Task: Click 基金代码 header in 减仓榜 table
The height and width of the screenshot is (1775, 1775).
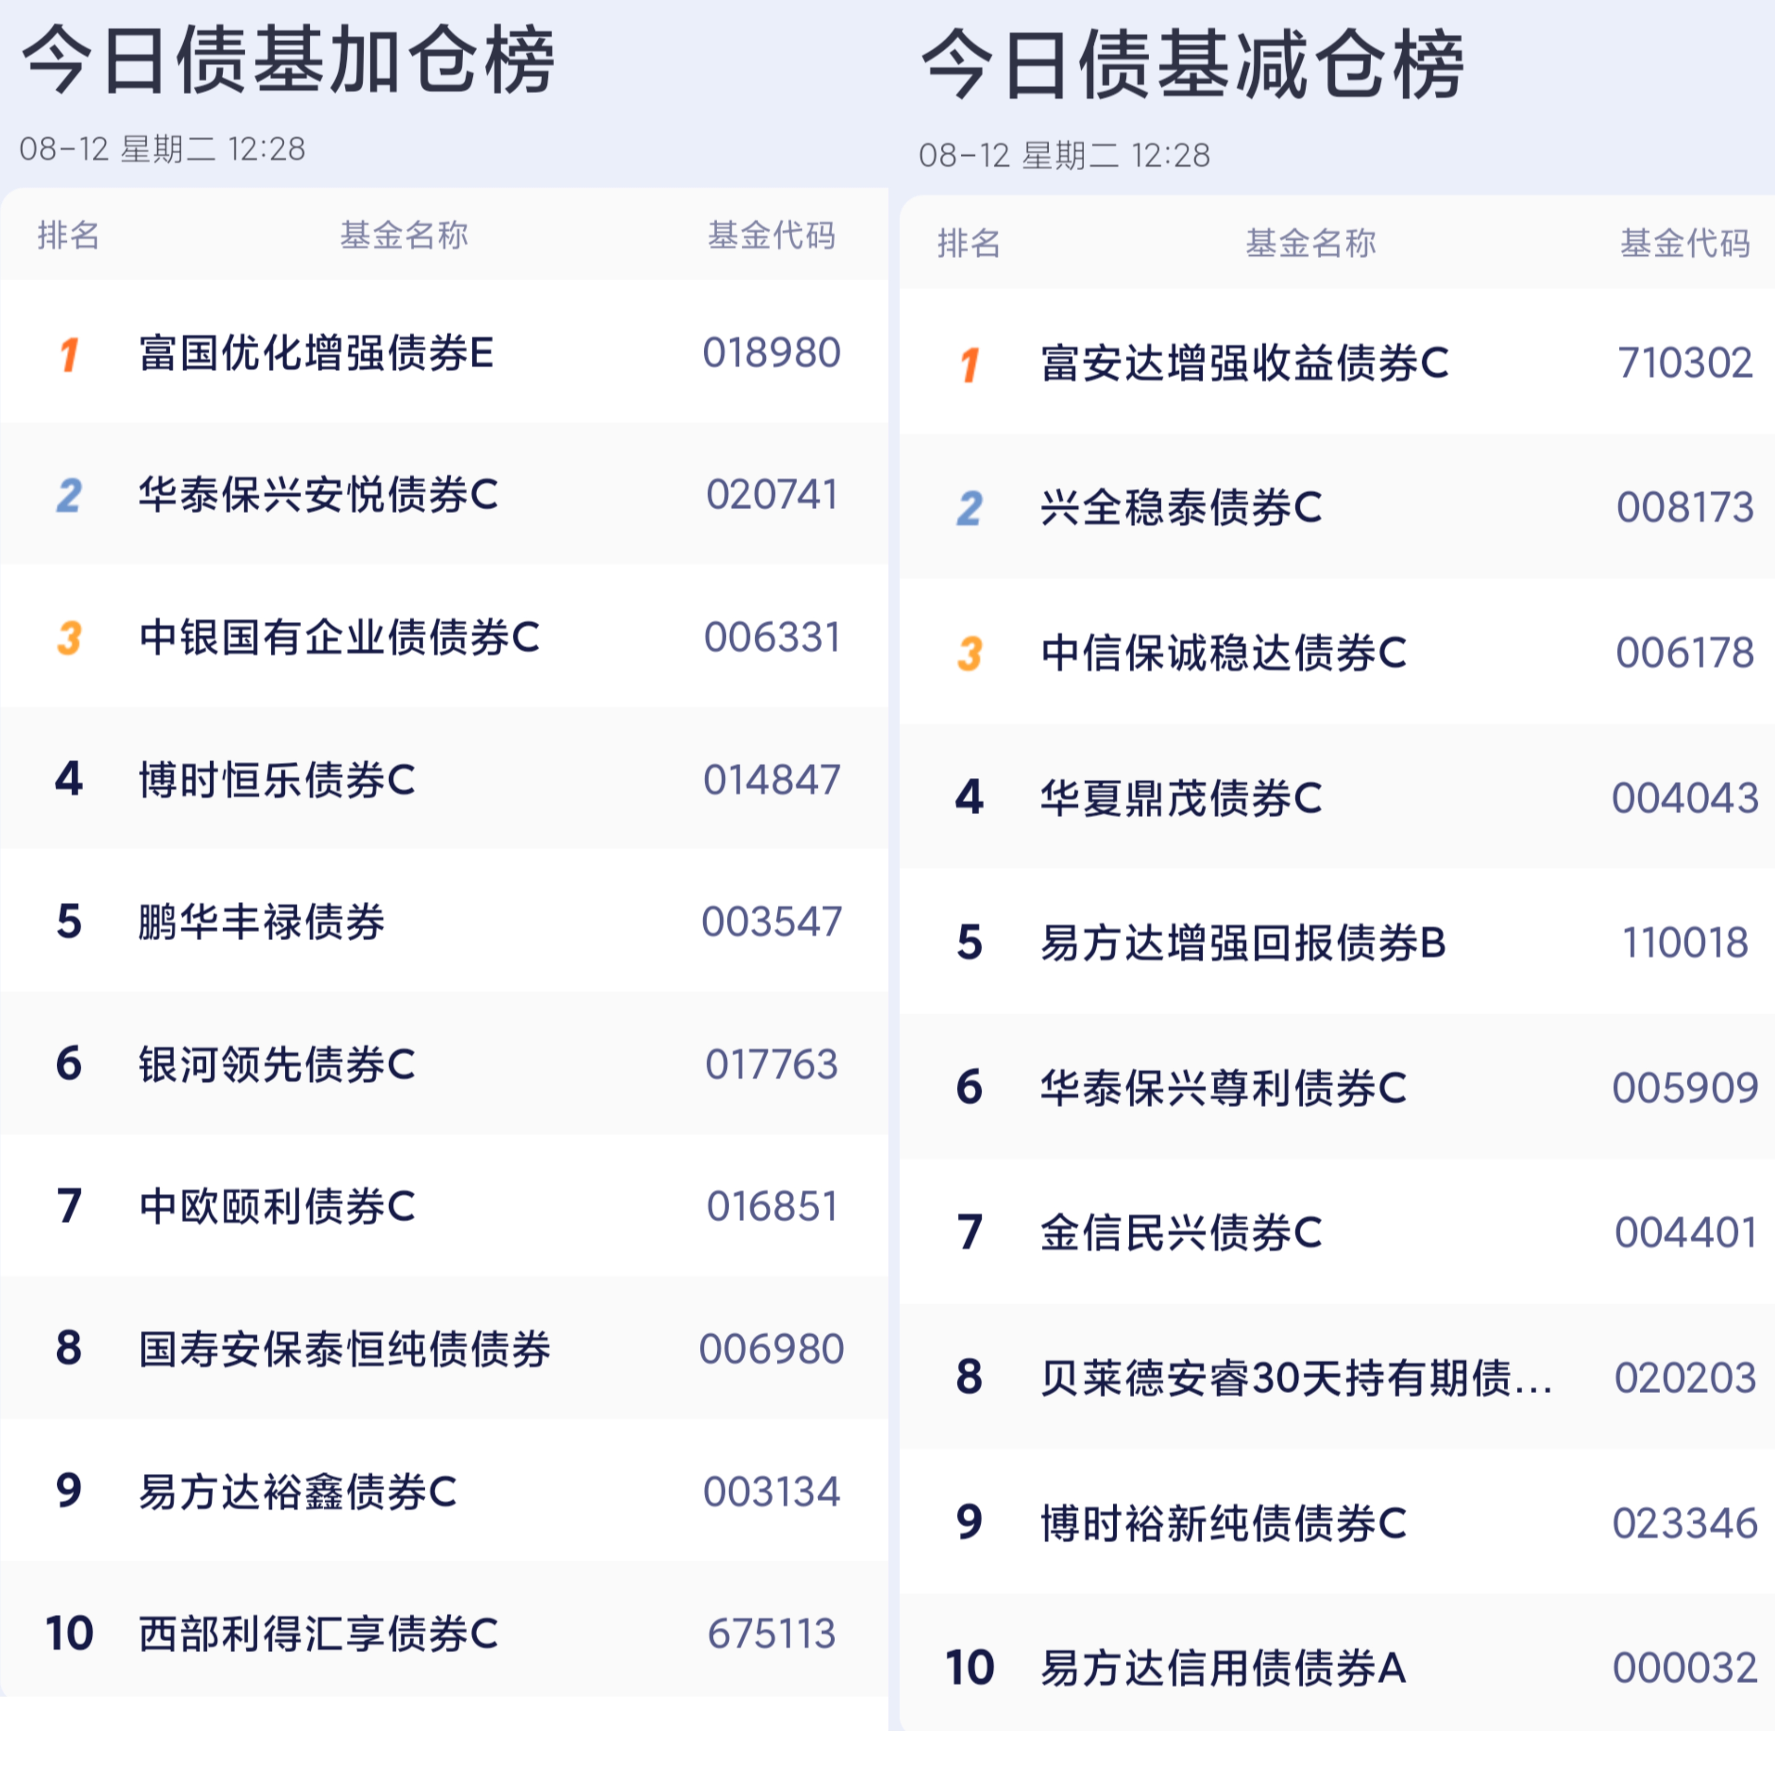Action: 1685,243
